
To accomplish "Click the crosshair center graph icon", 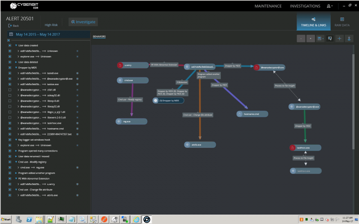I will point(340,39).
